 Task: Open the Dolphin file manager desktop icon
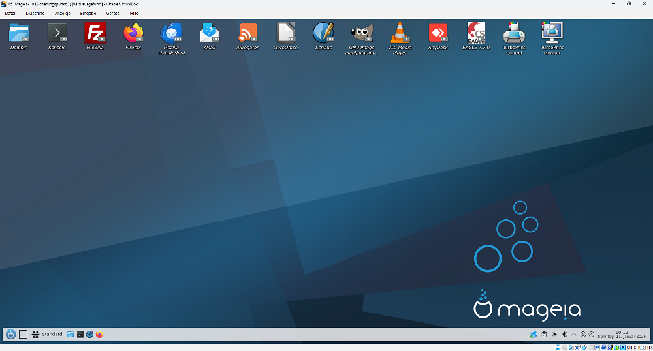pos(19,33)
